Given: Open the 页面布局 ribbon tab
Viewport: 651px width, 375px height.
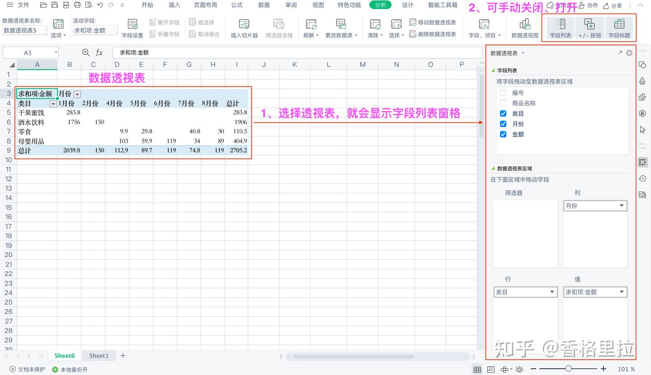Looking at the screenshot, I should [206, 5].
